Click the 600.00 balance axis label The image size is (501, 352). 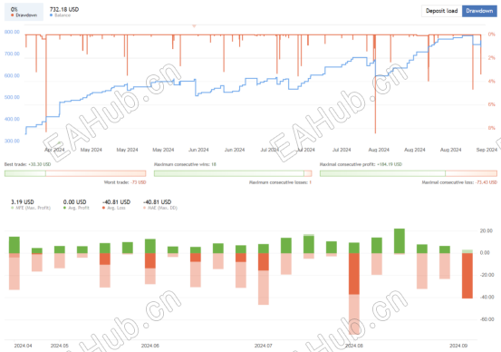pyautogui.click(x=12, y=75)
